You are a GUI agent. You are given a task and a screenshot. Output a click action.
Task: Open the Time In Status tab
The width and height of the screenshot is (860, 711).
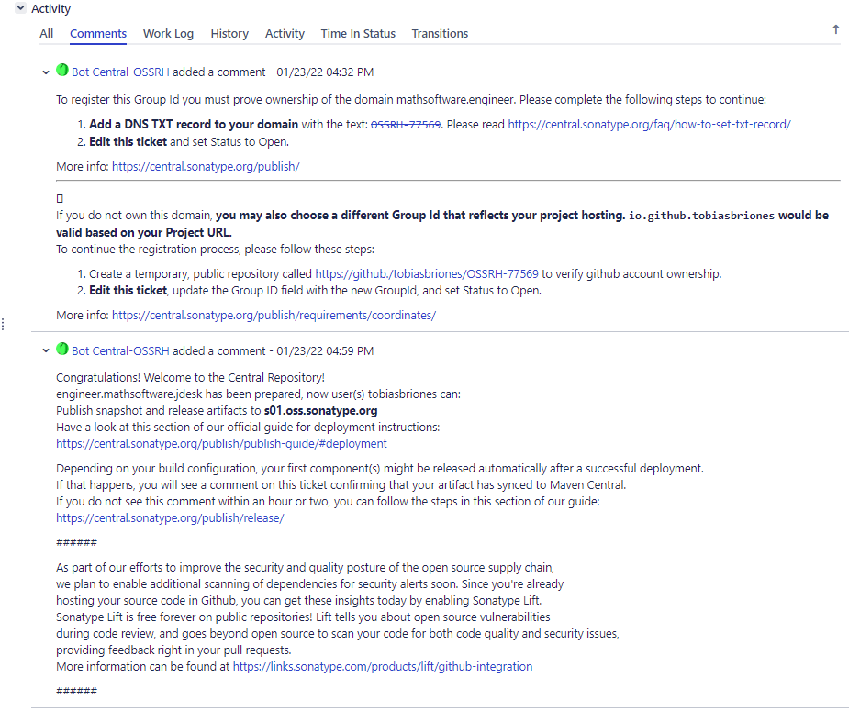(x=358, y=33)
